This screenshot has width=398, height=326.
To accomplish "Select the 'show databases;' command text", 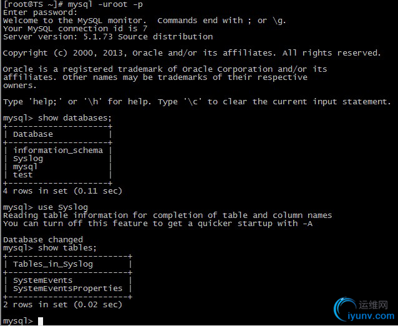I will pyautogui.click(x=75, y=118).
